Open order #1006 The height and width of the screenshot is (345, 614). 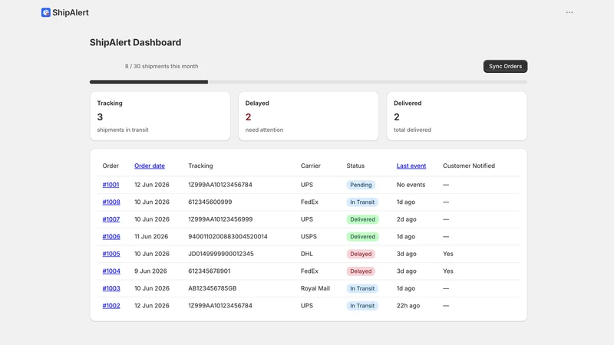point(111,236)
